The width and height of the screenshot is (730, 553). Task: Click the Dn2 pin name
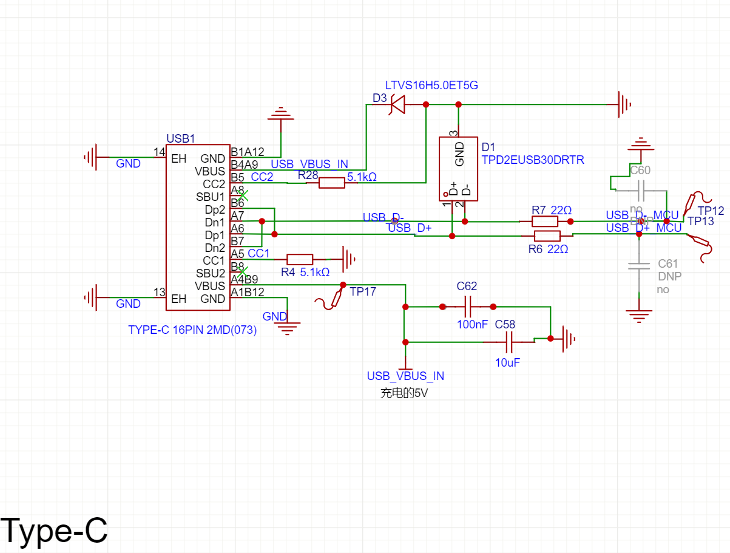tap(215, 248)
